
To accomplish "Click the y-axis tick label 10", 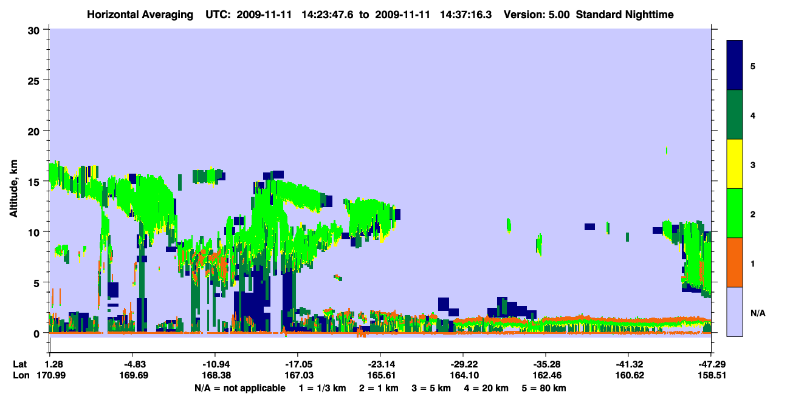I will click(x=35, y=232).
